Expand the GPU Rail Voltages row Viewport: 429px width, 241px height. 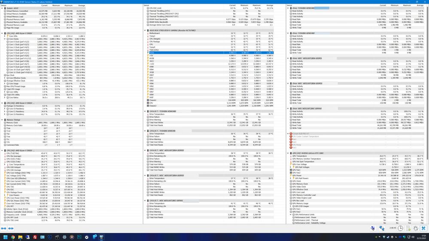point(291,167)
